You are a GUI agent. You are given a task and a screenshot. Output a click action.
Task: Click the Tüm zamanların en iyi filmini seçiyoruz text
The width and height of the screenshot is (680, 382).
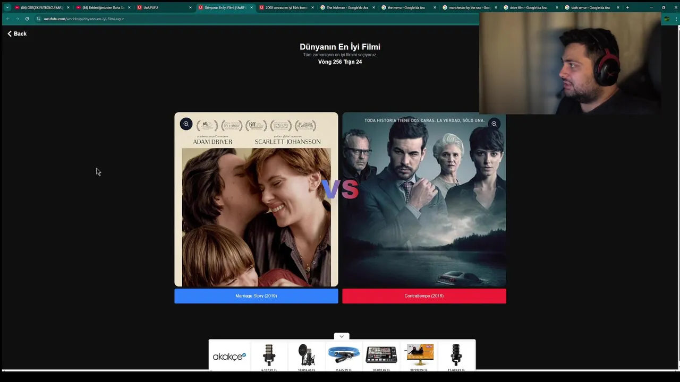click(x=340, y=55)
